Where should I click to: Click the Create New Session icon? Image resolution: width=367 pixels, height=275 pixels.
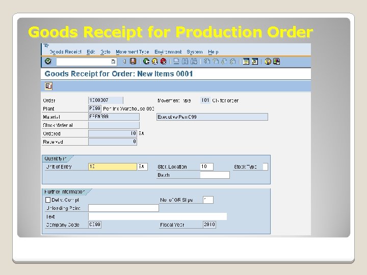pos(246,61)
